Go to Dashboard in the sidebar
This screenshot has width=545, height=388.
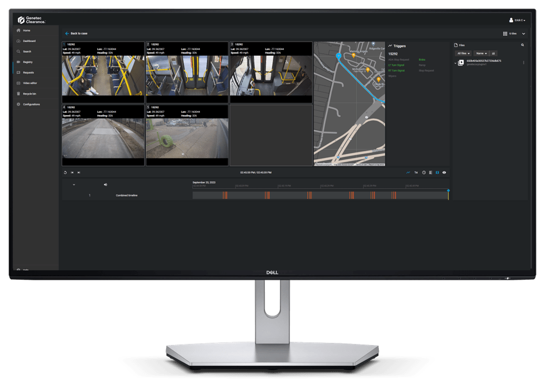(29, 41)
